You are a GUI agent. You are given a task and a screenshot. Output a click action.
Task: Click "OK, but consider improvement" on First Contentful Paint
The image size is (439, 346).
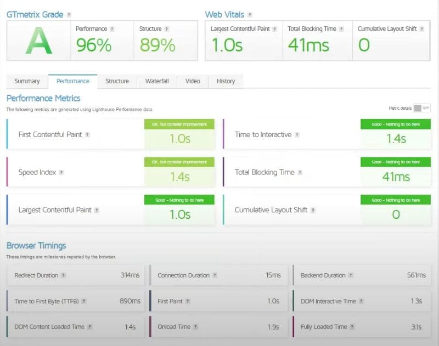point(179,124)
